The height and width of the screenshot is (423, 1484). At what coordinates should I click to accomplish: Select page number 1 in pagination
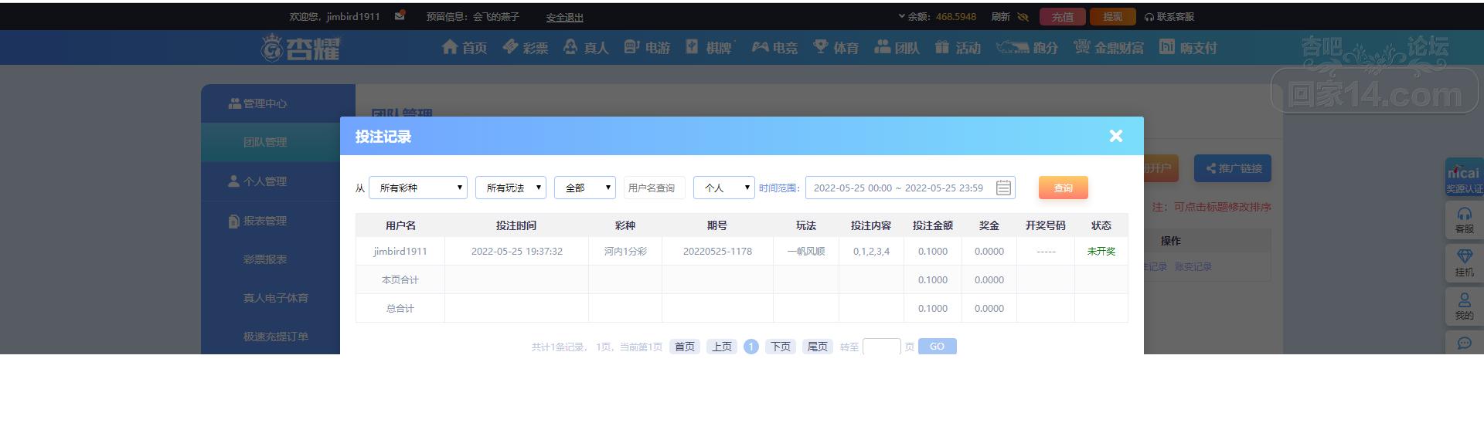(751, 347)
